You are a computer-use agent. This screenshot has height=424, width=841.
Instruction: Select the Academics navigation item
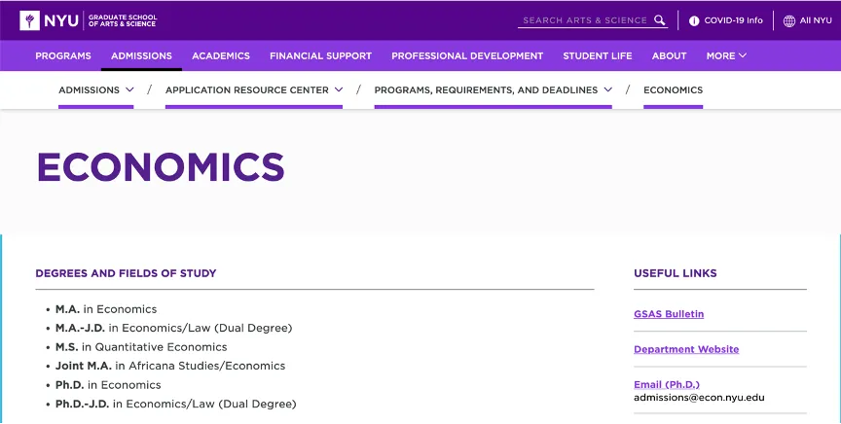click(221, 55)
